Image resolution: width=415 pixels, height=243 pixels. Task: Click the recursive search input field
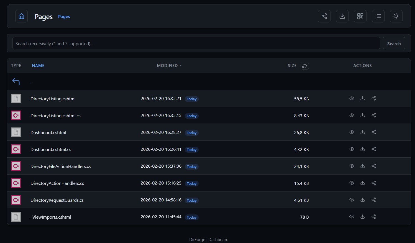[x=196, y=43]
